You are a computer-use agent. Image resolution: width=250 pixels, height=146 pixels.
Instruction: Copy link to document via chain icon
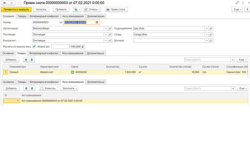[x=237, y=3]
